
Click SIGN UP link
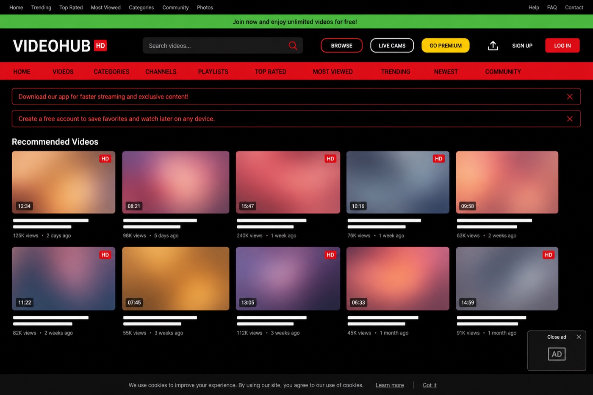[x=522, y=46]
